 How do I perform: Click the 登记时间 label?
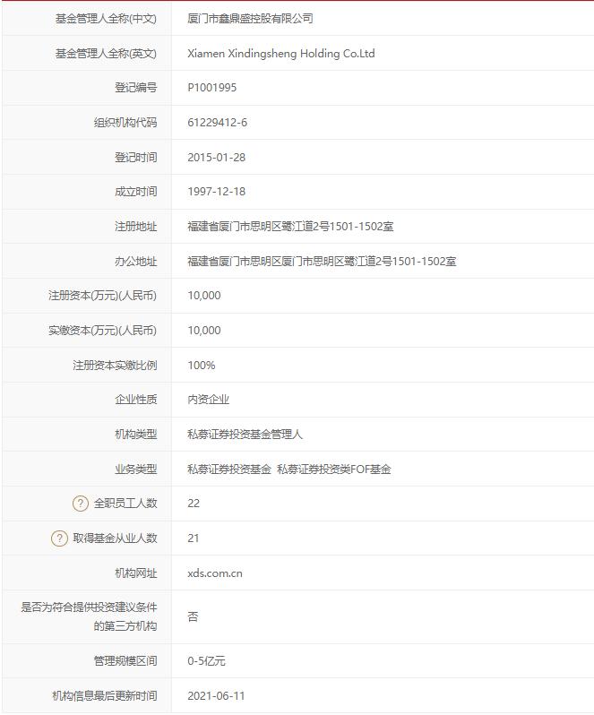[136, 158]
